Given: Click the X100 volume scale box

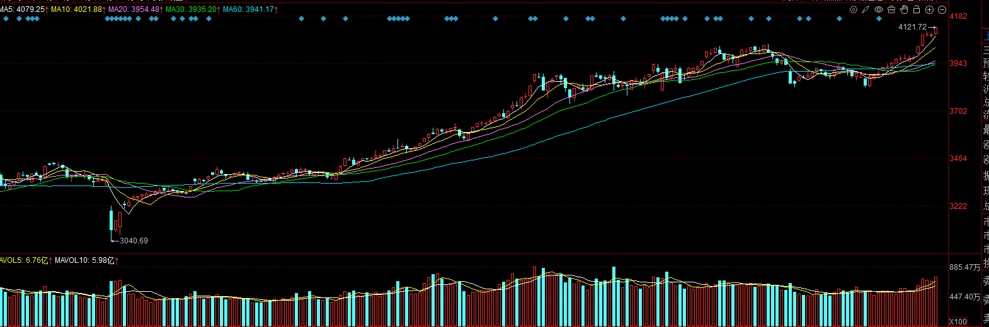Looking at the screenshot, I should pos(958,321).
